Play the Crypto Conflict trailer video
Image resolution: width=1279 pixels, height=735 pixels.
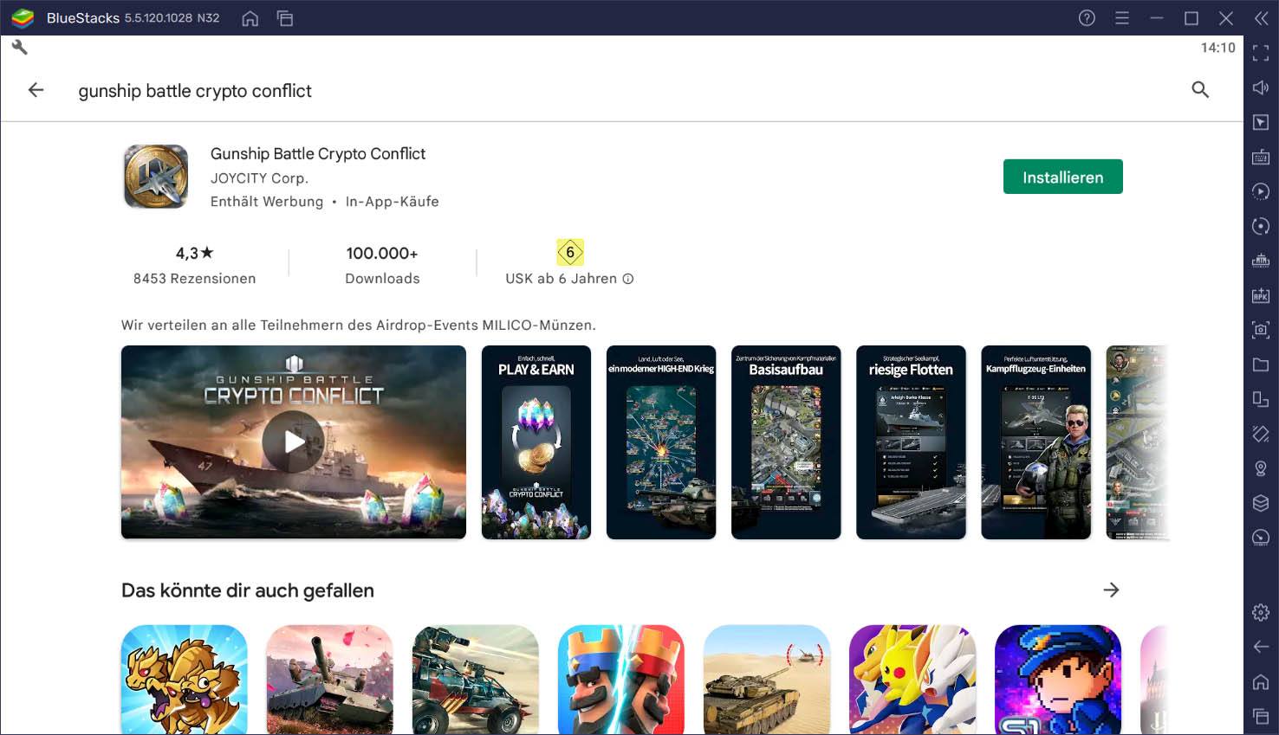(294, 442)
